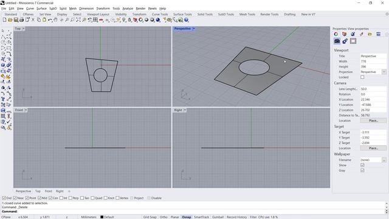This screenshot has height=219, width=389.
Task: Open the Surface menu
Action: click(x=41, y=9)
